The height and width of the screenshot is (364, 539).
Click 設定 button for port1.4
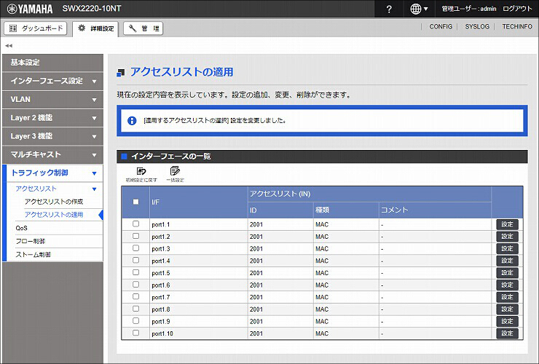point(507,261)
